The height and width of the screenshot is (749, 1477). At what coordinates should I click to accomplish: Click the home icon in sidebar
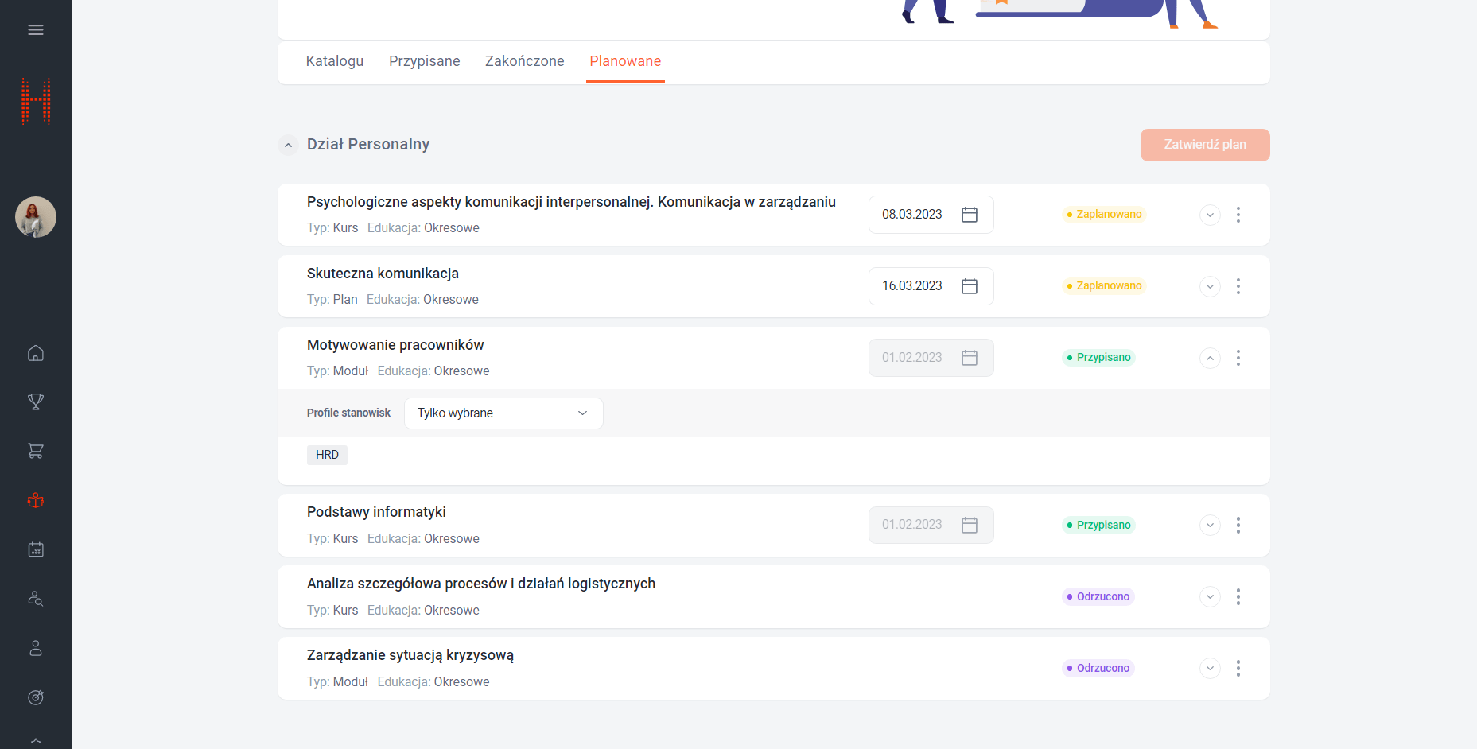[x=36, y=353]
